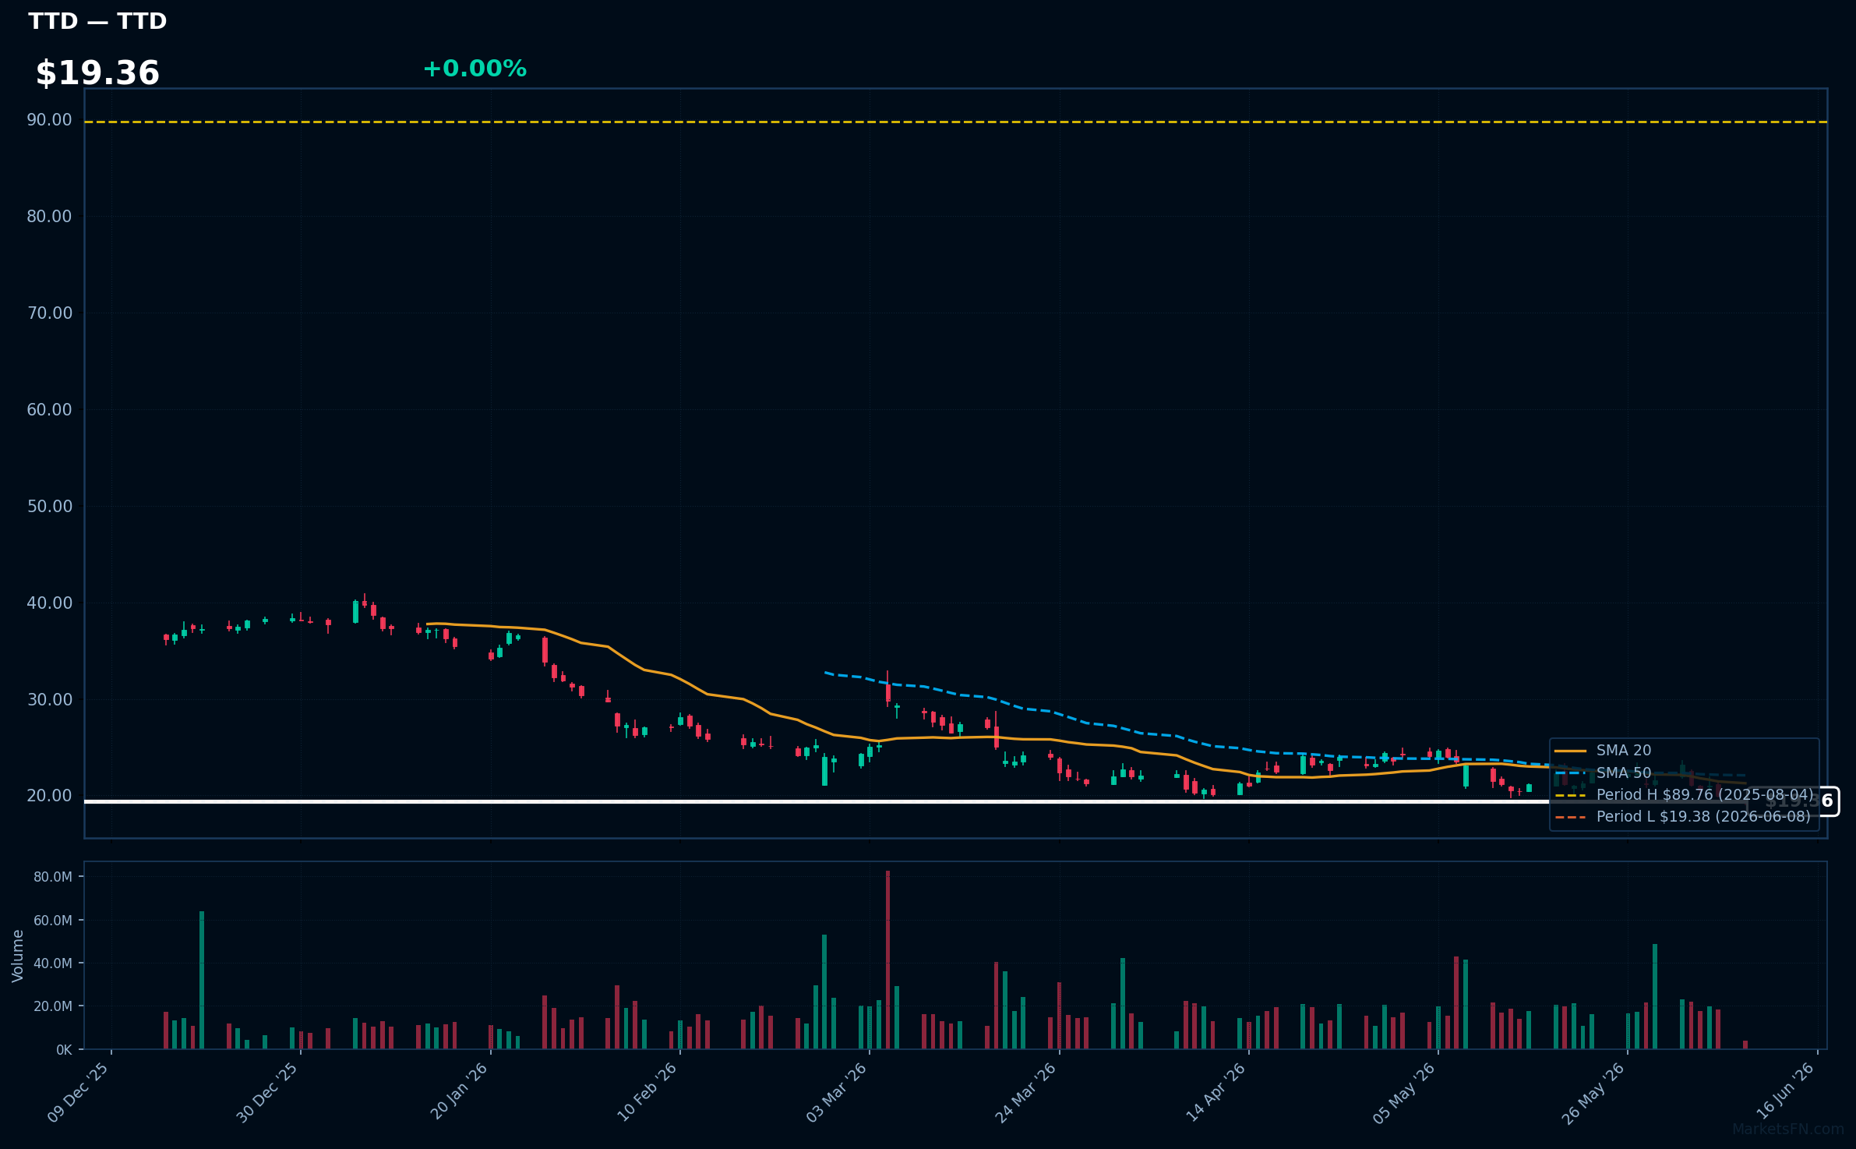Click the 03 Mar '26 date label

(x=837, y=1093)
